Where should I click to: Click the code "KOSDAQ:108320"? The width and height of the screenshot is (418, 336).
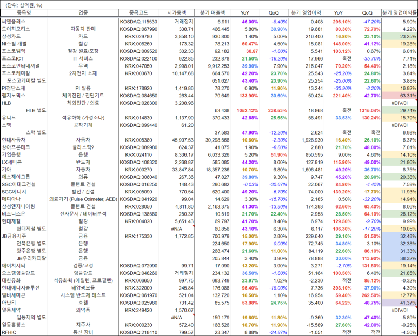point(138,162)
